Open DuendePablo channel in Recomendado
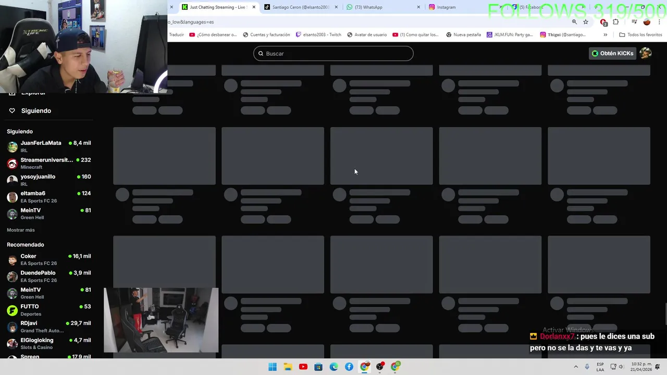 (49, 277)
